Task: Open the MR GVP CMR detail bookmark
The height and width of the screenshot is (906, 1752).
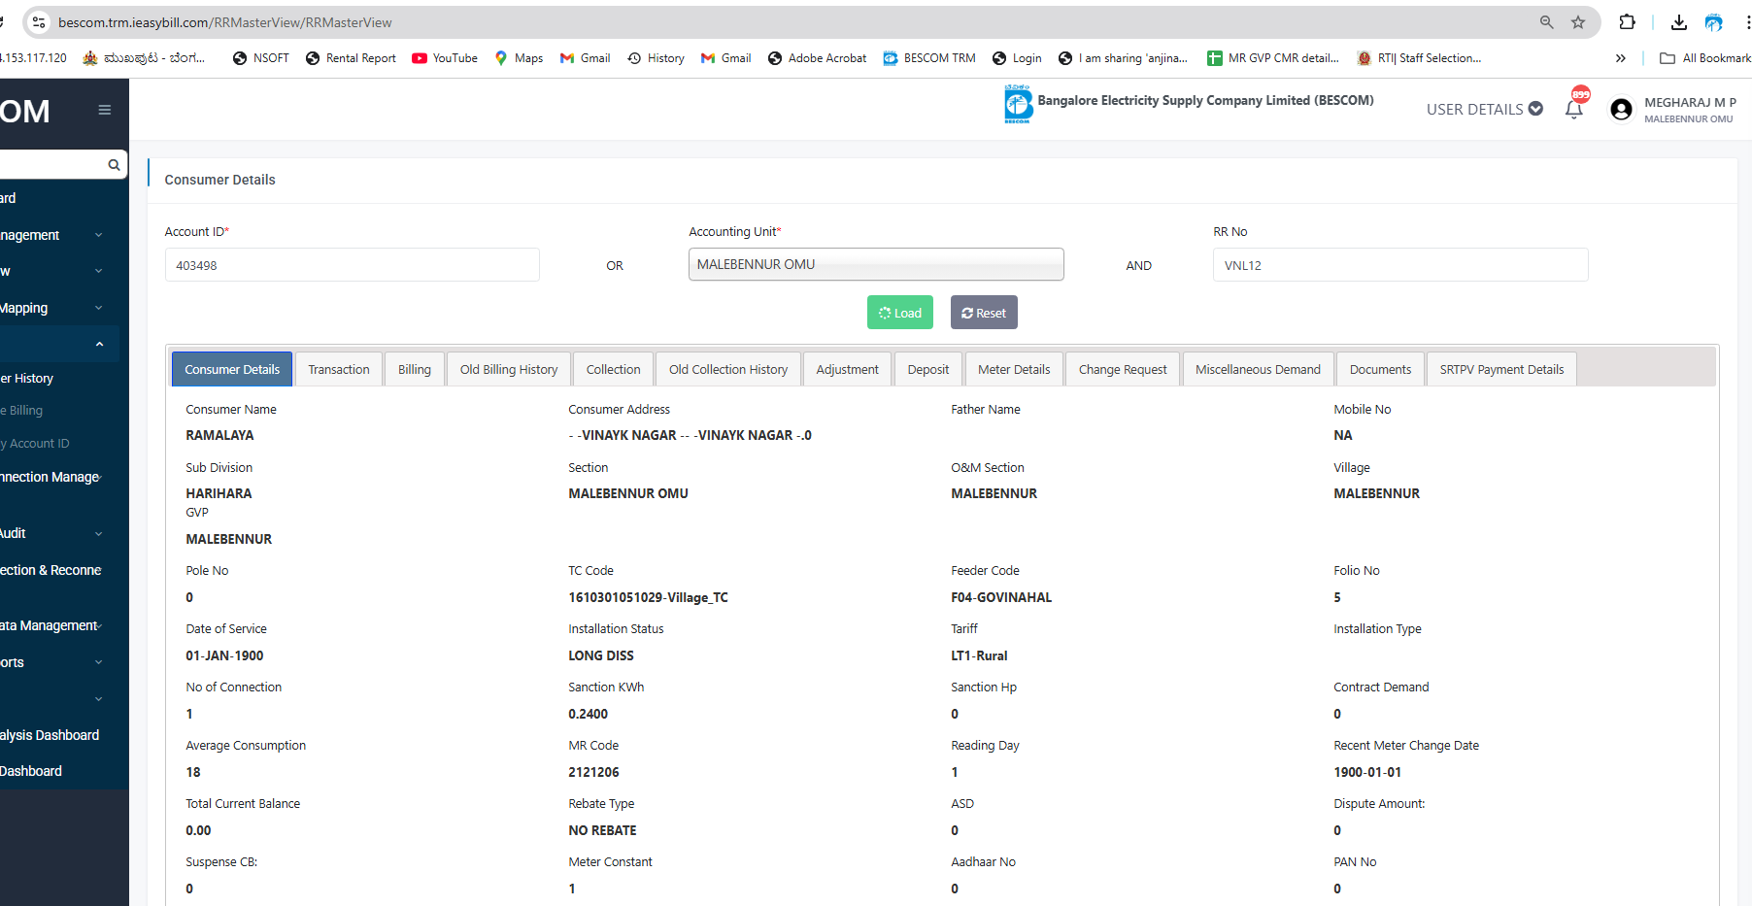Action: (x=1273, y=58)
